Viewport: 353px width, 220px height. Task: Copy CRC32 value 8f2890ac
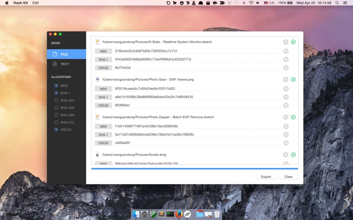tap(286, 105)
